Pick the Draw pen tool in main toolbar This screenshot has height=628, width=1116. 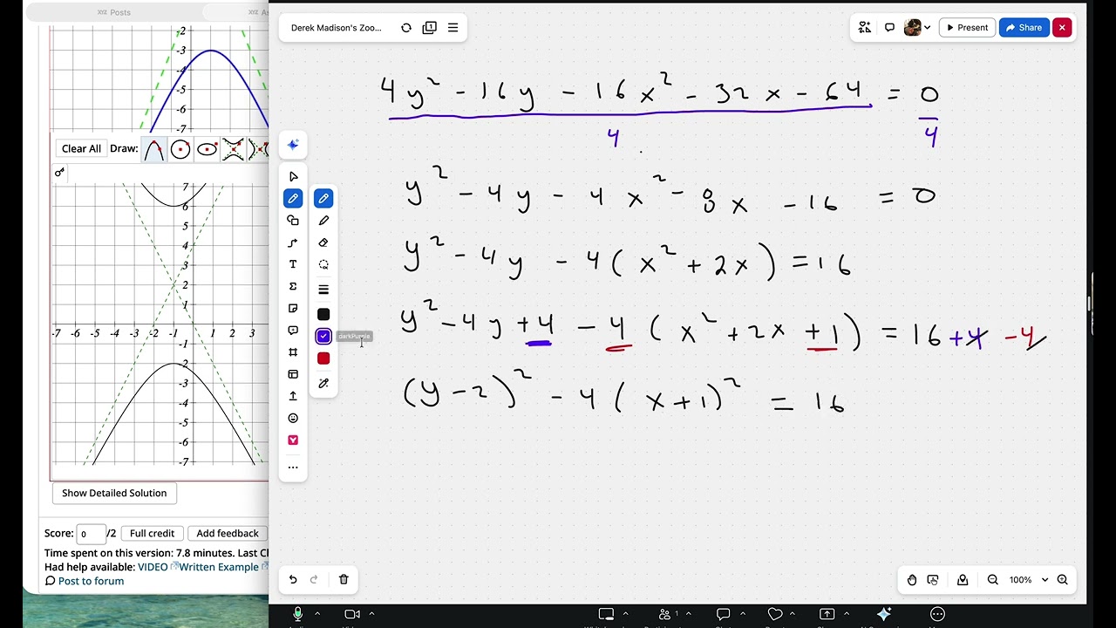[x=293, y=199]
